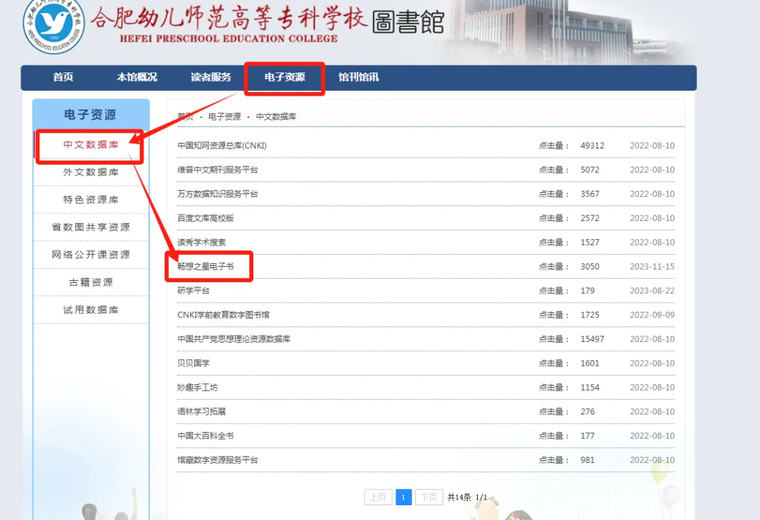Open CNKI学前教育数字图书馆 link
Viewport: 760px width, 520px height.
point(224,315)
